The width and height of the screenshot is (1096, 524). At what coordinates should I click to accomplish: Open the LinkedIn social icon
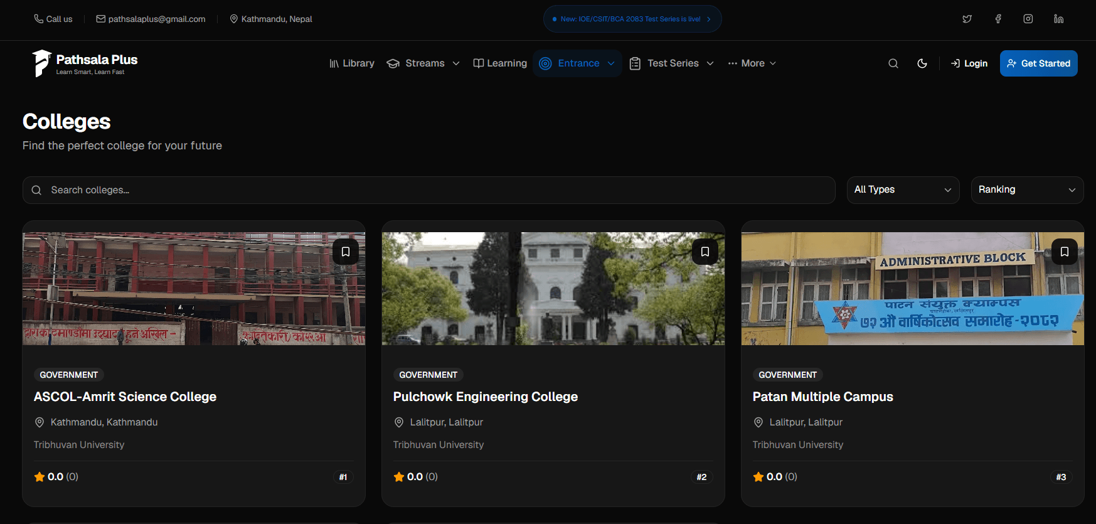[1058, 19]
